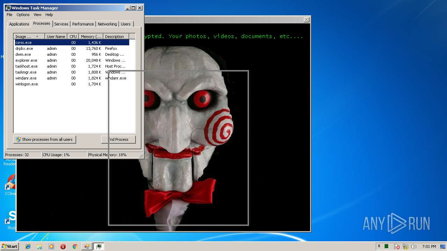Maximize the Task Manager window

[133, 8]
